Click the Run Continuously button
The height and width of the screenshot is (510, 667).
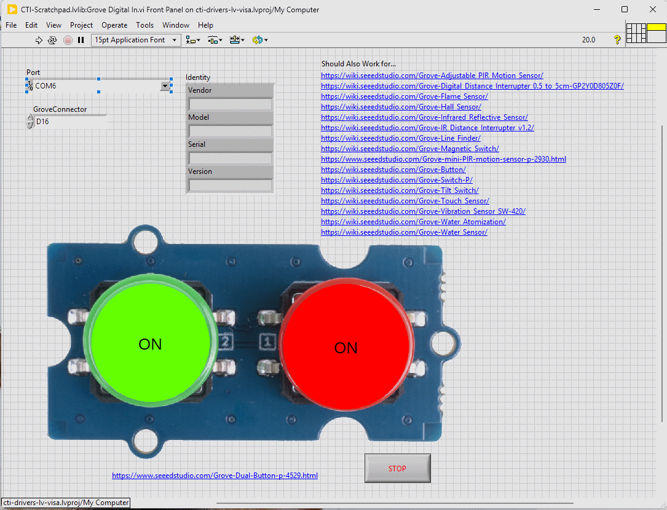tap(52, 40)
